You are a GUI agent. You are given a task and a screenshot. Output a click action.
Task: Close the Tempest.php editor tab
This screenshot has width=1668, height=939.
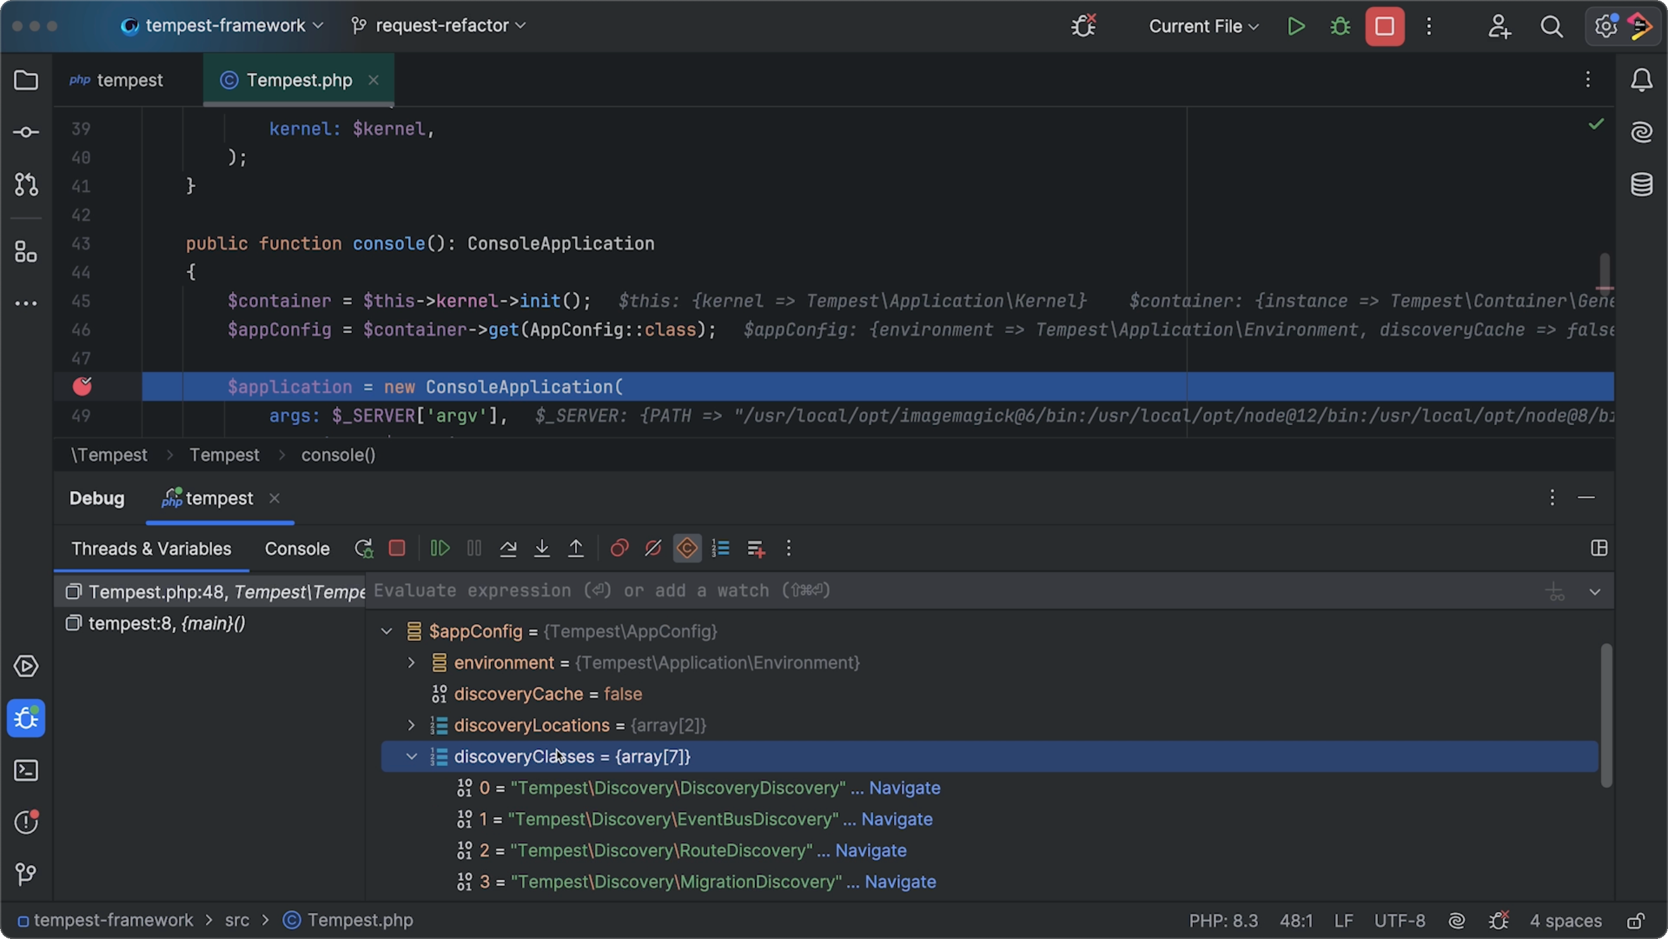[x=373, y=80]
